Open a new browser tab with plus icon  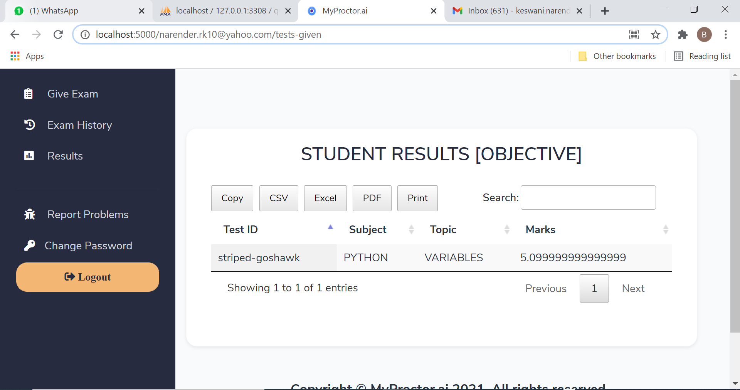[x=605, y=11]
